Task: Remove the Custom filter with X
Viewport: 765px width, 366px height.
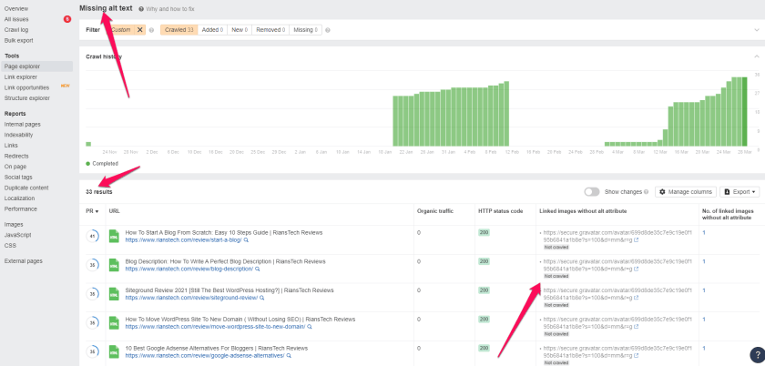Action: click(140, 30)
